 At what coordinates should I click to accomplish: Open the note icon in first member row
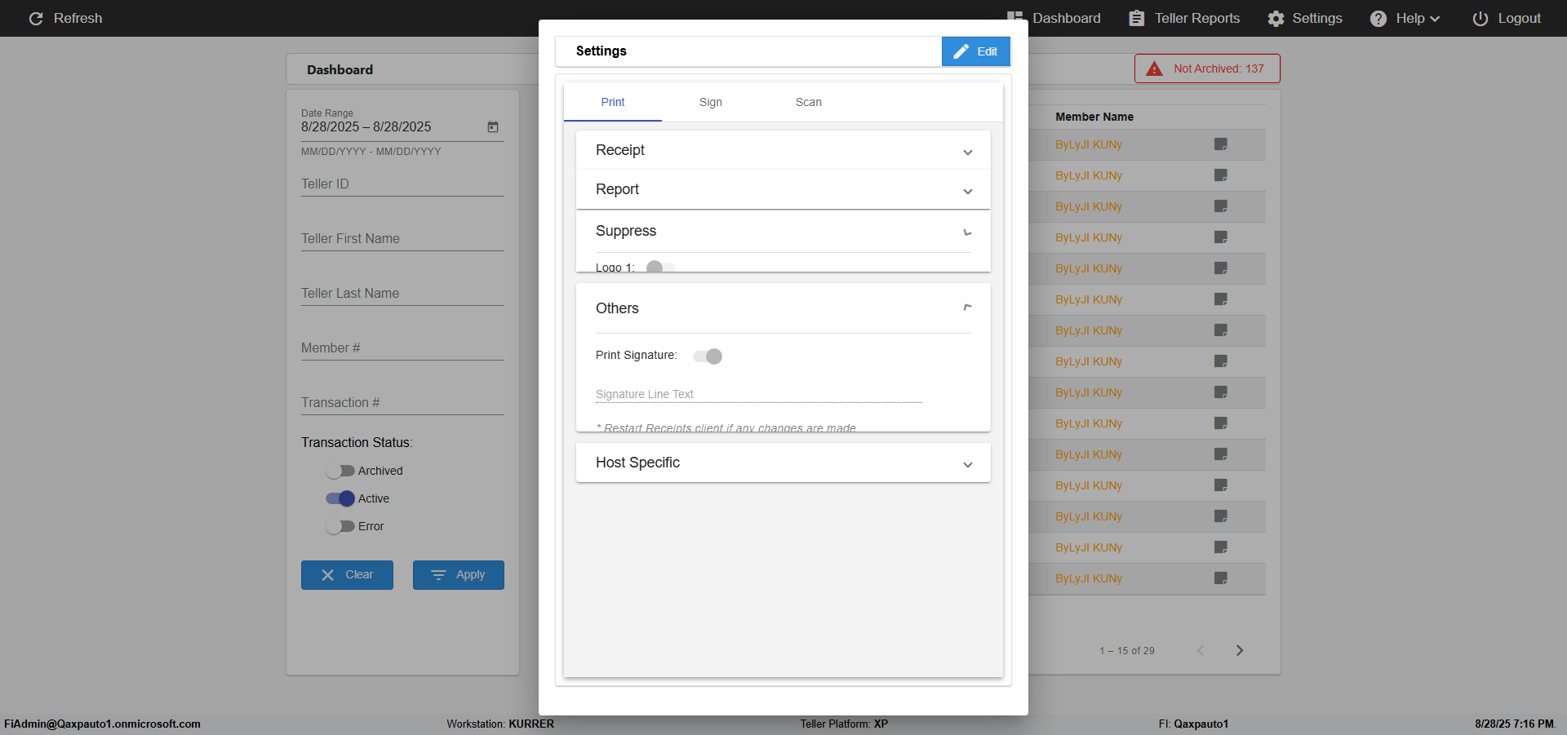pos(1221,144)
